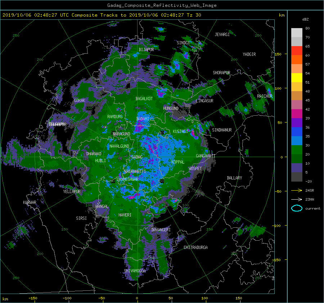Click the KUSTAGI city label
324x303 pixels.
pyautogui.click(x=180, y=132)
